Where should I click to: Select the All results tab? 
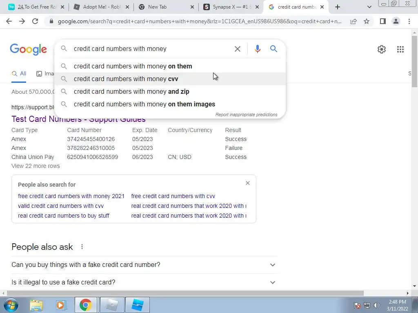19,74
